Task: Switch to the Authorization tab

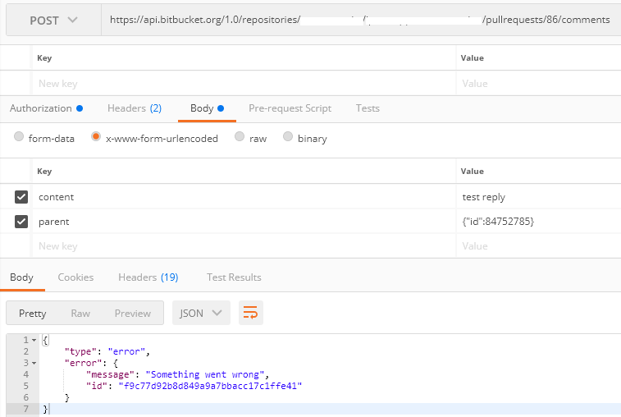Action: (x=46, y=108)
